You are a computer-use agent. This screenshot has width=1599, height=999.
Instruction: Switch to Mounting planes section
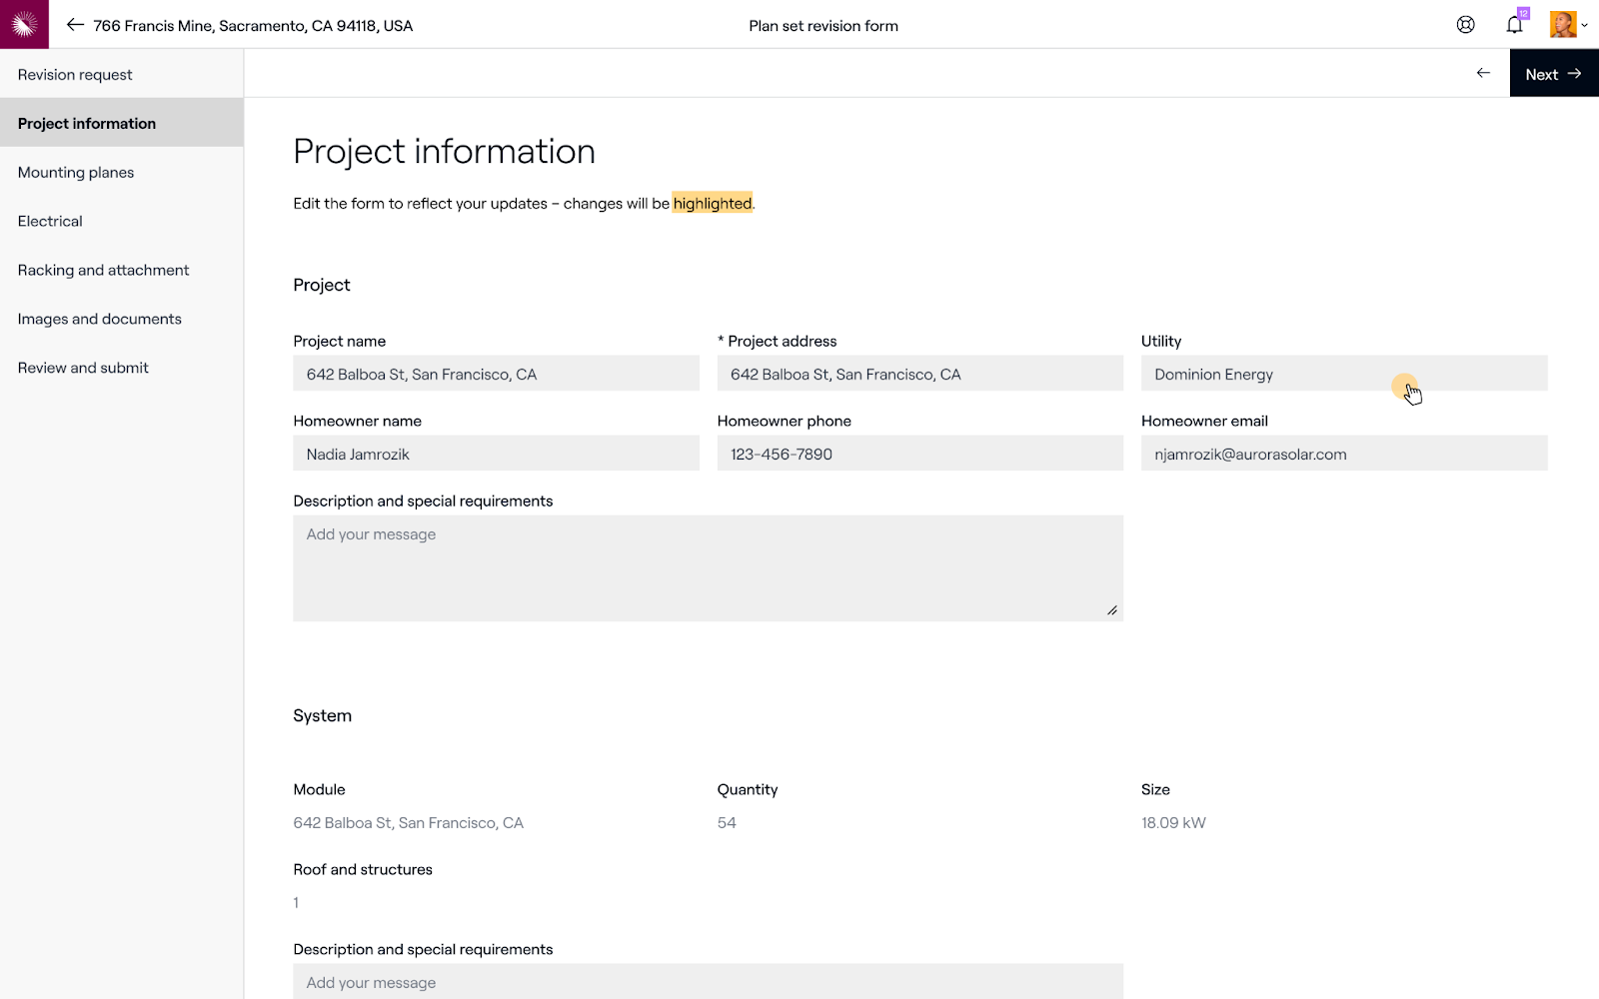[76, 173]
